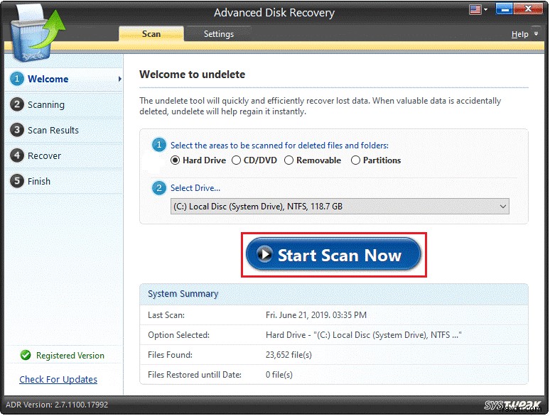Click the Welcome step arrow indicator

[119, 80]
